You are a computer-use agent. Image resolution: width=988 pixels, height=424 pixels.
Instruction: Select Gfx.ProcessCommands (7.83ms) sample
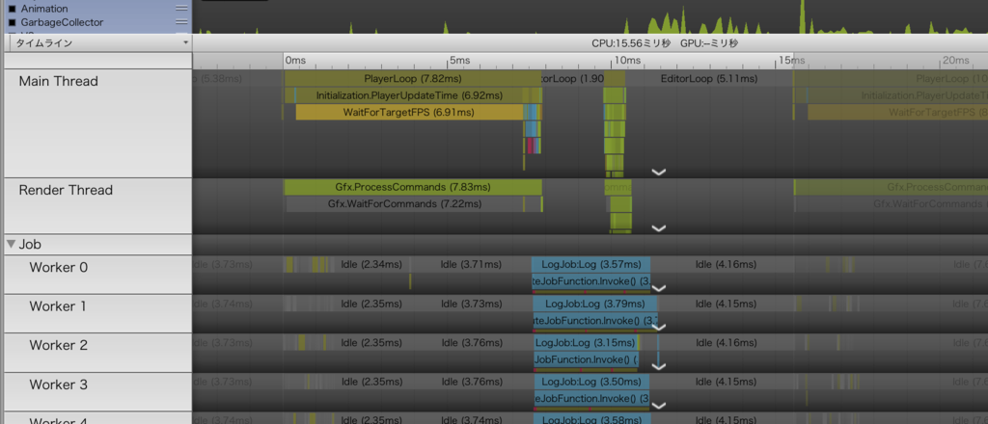413,187
